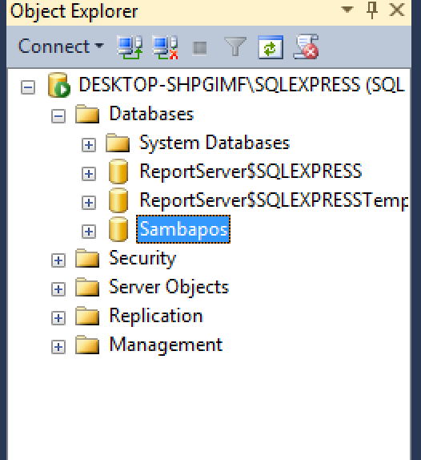
Task: Collapse the DESKTOP-SHPGIMF server node
Action: click(28, 87)
